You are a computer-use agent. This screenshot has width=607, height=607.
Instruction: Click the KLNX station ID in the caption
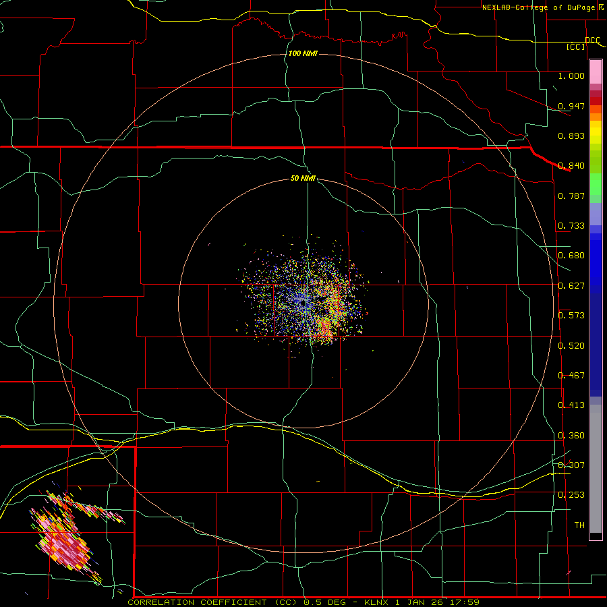pos(378,602)
